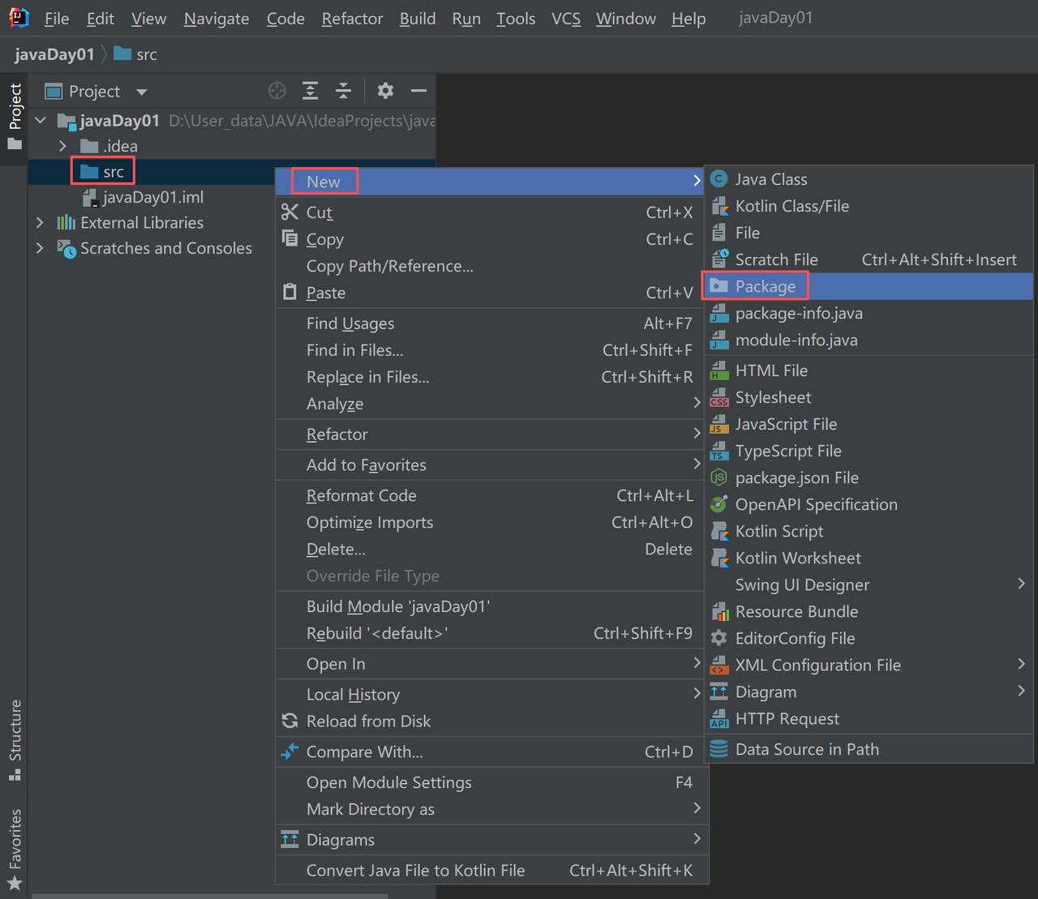The image size is (1038, 899).
Task: Create package-info.java file
Action: tap(869, 313)
